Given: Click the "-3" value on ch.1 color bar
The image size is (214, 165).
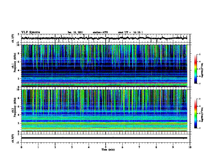Looking at the screenshot, I should coord(199,54).
